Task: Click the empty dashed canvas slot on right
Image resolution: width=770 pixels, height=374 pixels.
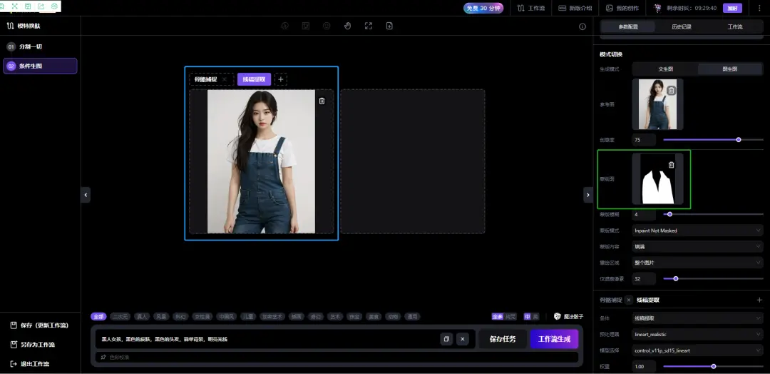Action: point(413,161)
